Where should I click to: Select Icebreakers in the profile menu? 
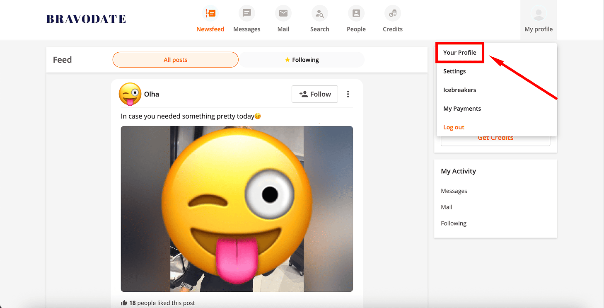point(459,90)
